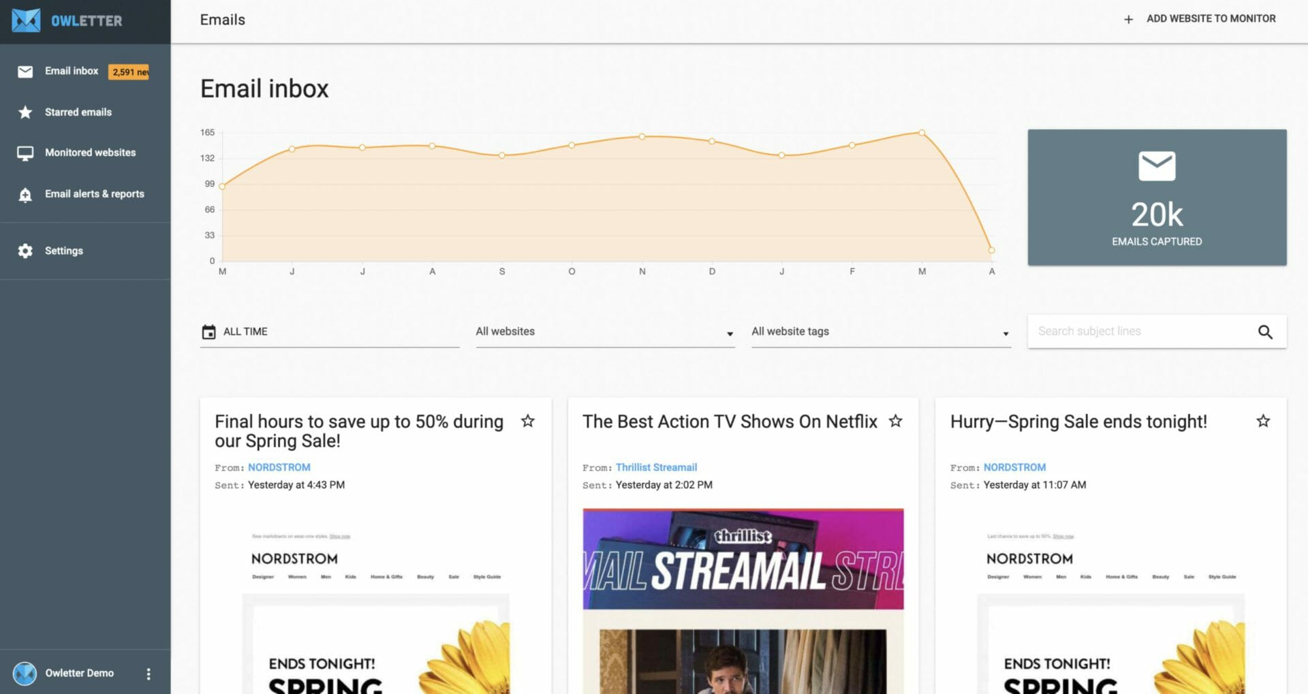Open the ALL TIME date filter

(330, 332)
